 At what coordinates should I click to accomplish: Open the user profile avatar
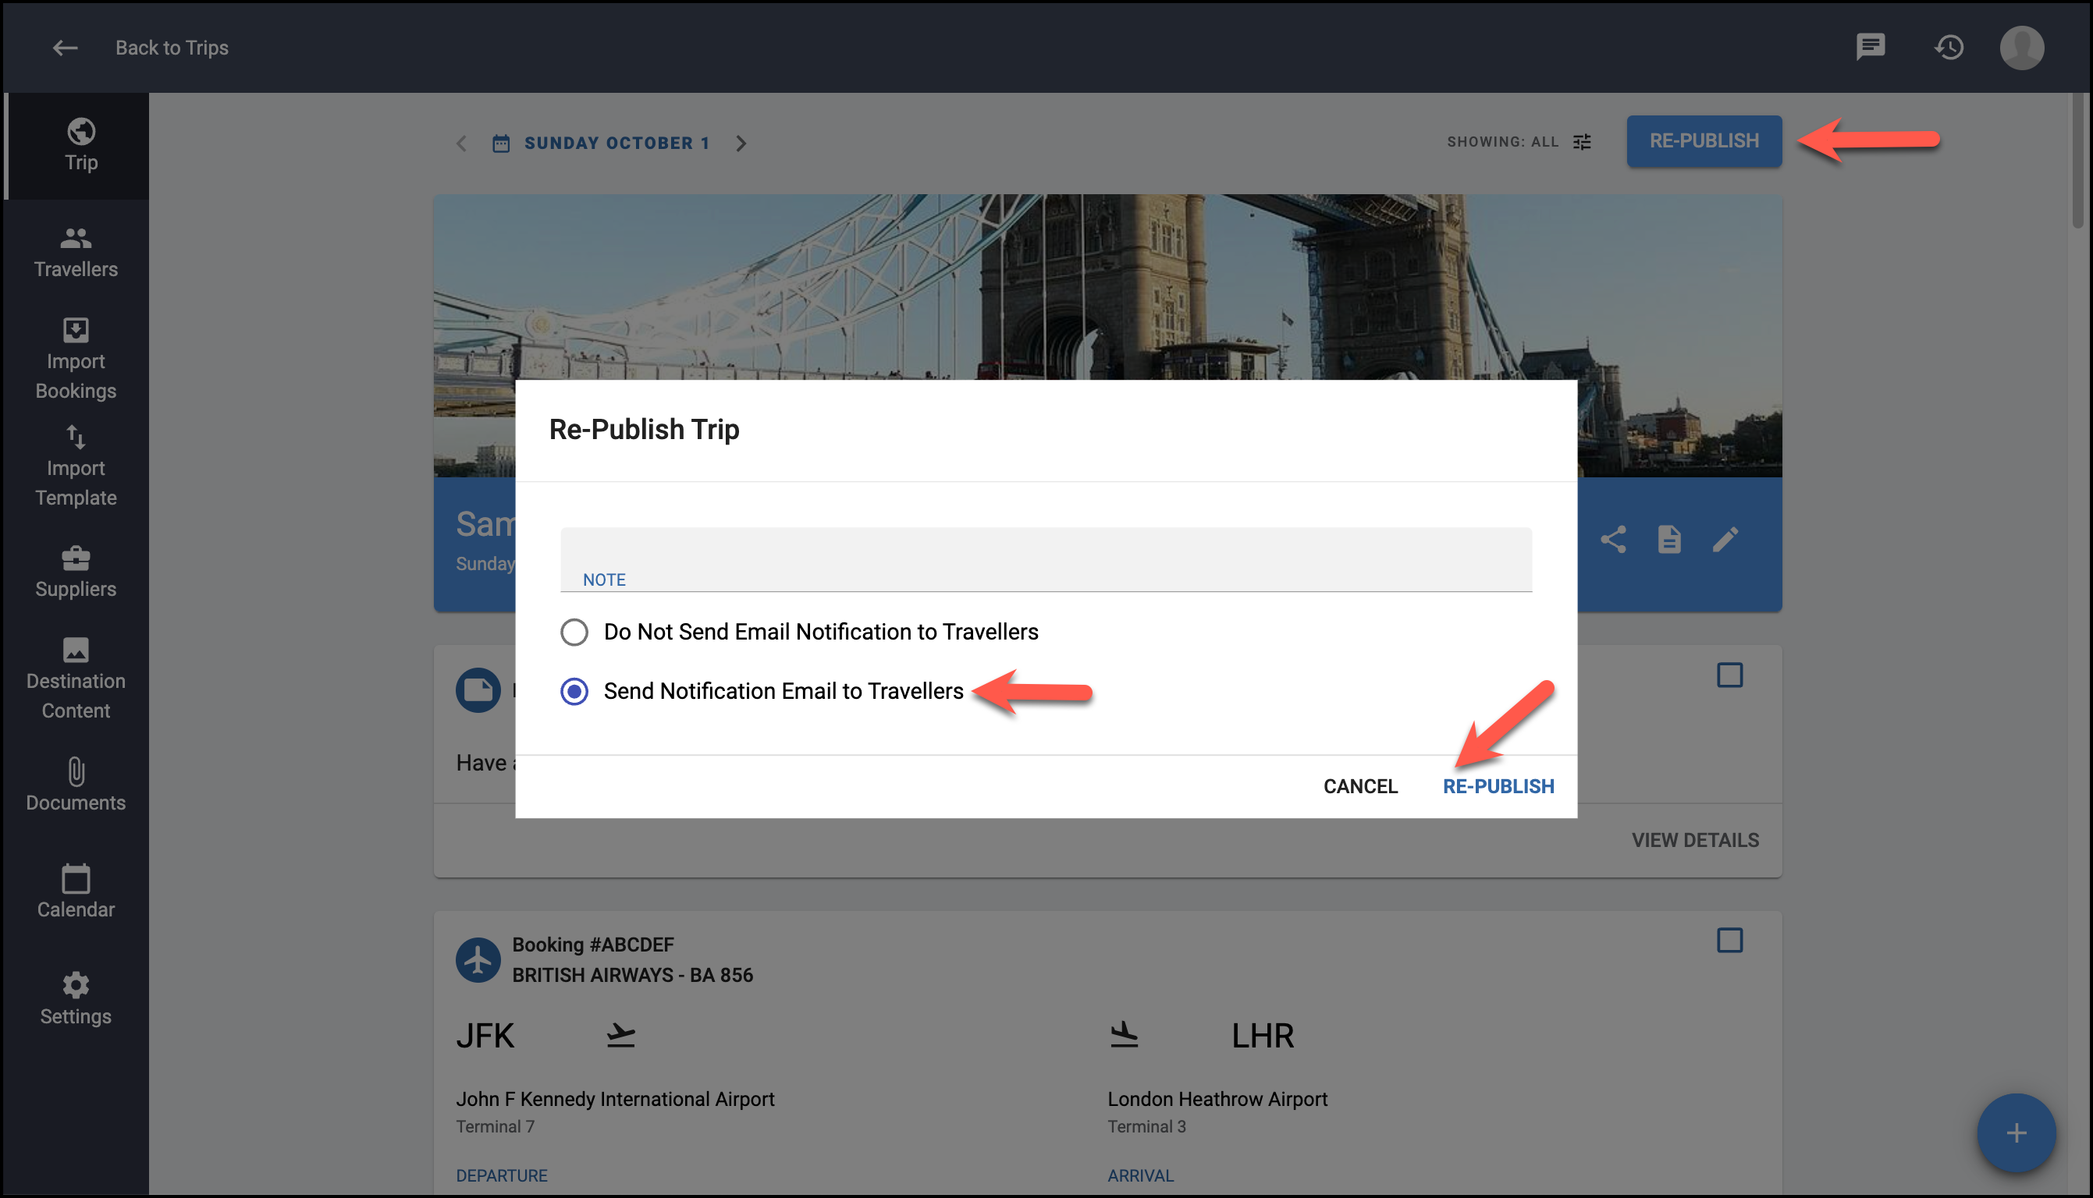tap(2021, 48)
